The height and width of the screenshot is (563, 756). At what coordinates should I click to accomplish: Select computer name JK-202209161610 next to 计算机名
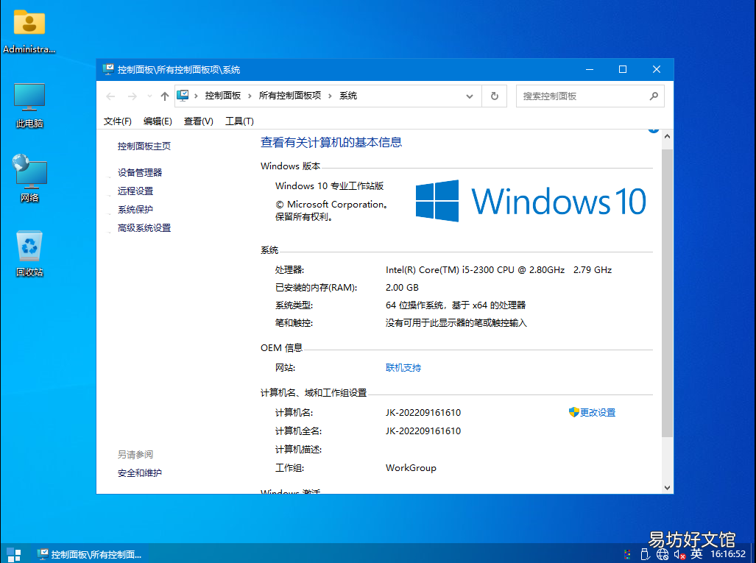(423, 413)
